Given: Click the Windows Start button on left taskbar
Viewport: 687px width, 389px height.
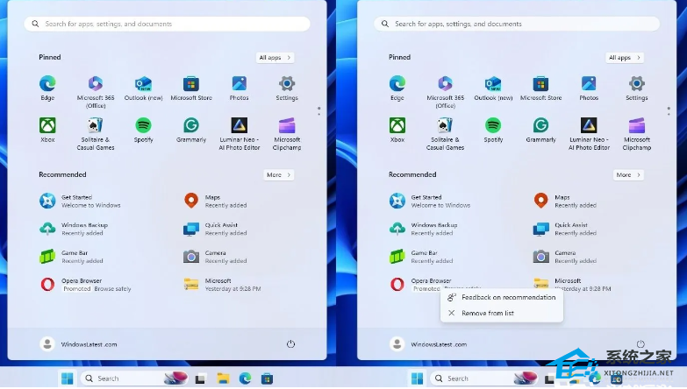Looking at the screenshot, I should 67,378.
